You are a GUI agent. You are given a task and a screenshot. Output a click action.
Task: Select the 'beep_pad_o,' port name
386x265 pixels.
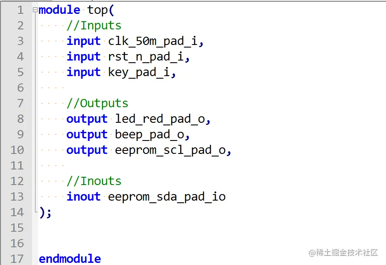point(152,135)
